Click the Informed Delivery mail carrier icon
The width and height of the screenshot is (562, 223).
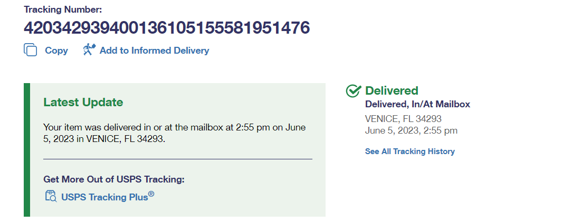(x=89, y=49)
